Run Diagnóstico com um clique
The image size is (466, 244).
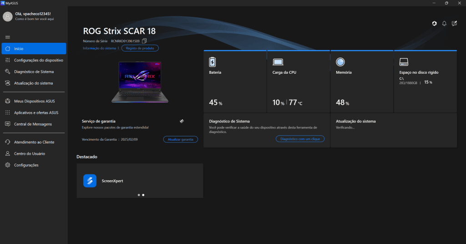point(300,139)
